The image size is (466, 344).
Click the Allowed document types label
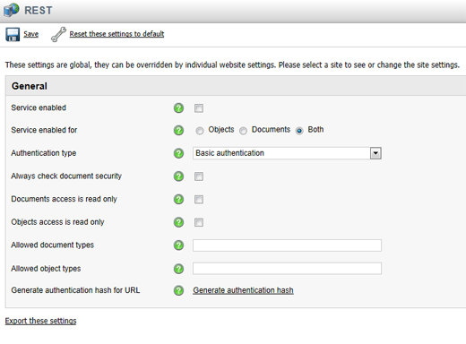pos(53,245)
